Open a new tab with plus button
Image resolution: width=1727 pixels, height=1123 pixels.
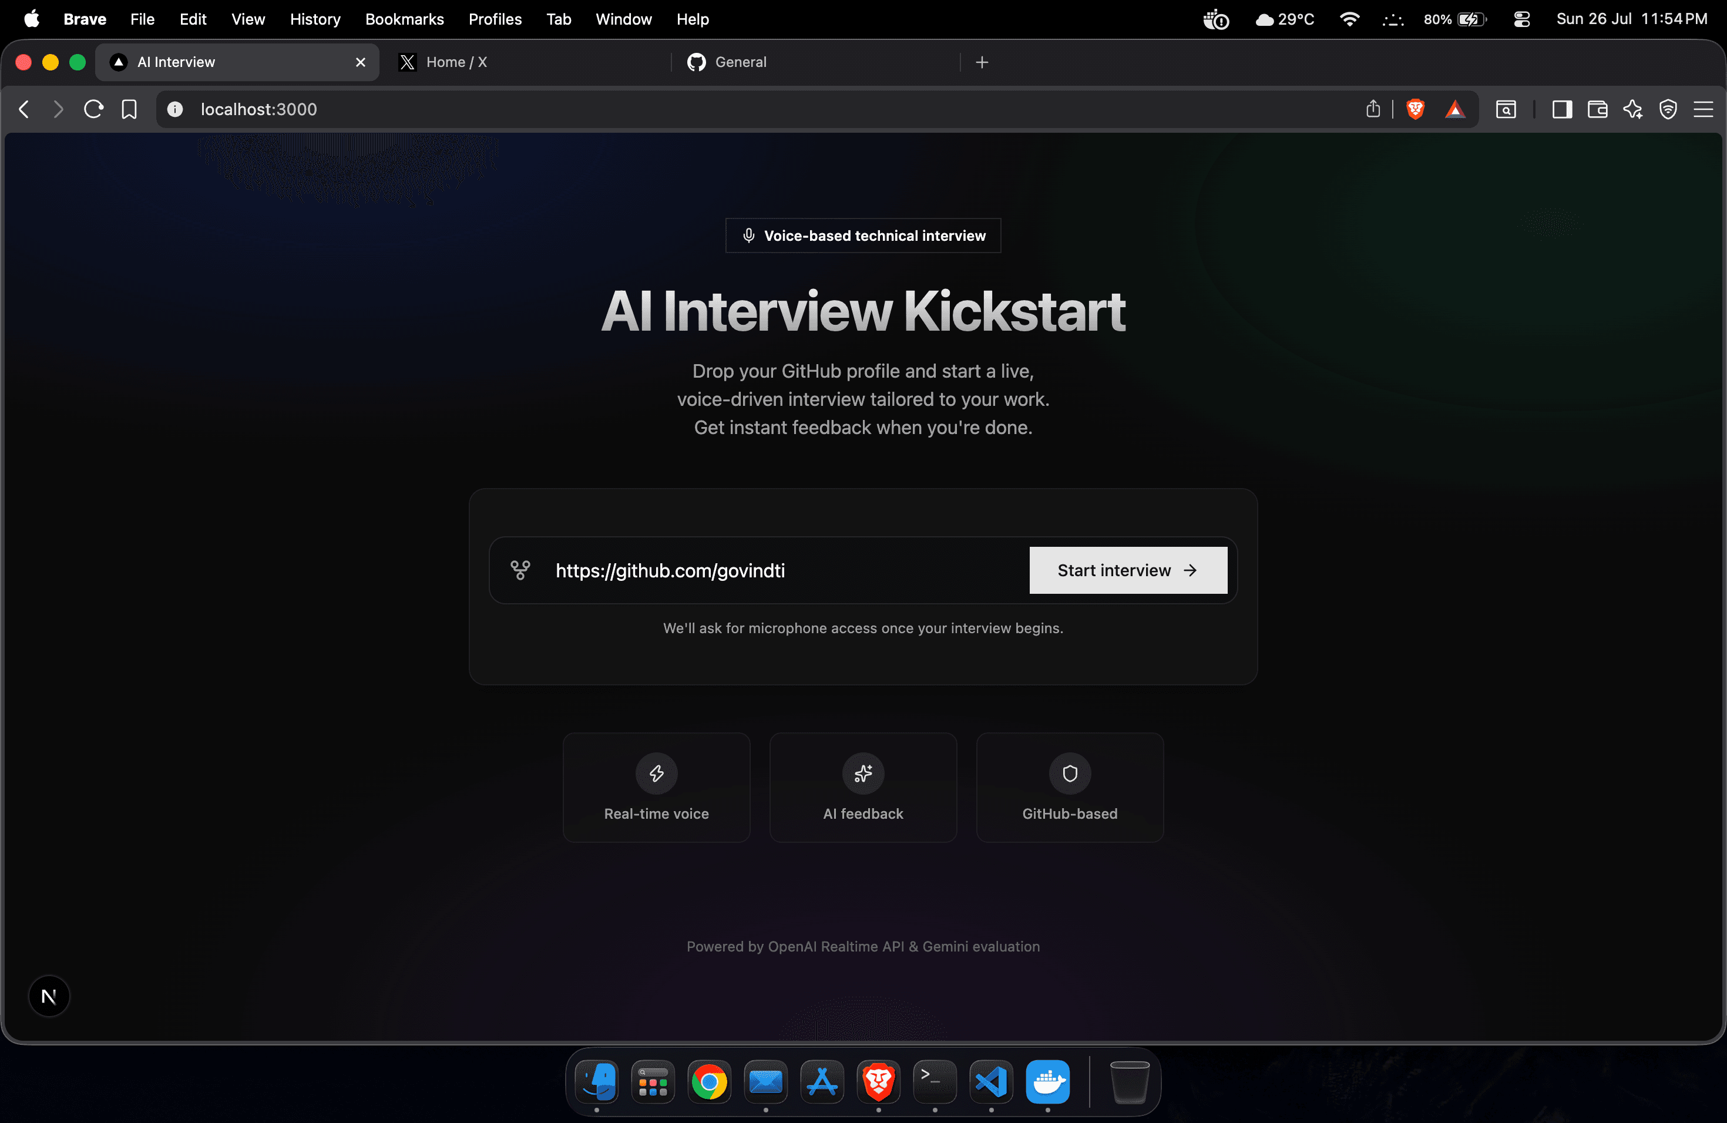pyautogui.click(x=982, y=62)
